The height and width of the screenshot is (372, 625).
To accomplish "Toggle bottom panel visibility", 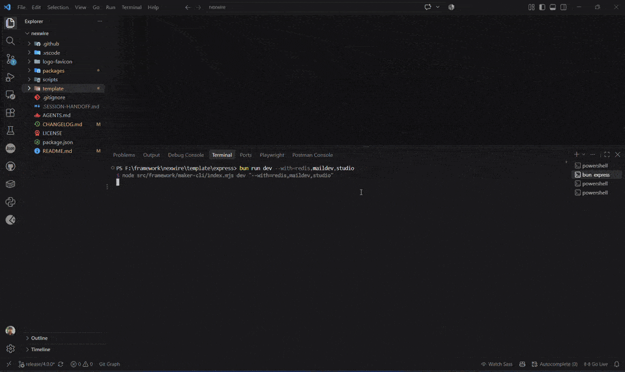I will click(x=553, y=7).
